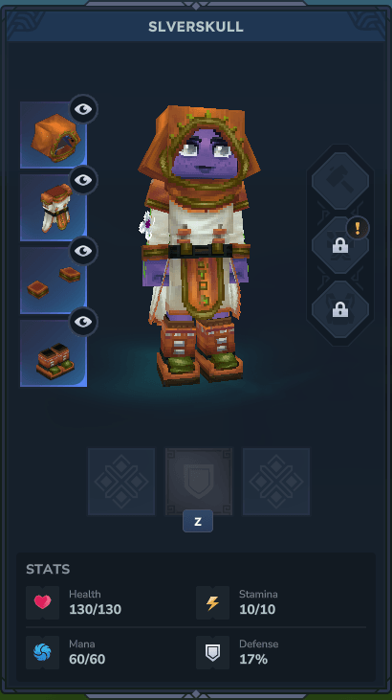The width and height of the screenshot is (392, 700).
Task: Click the left empty diamond-pattern slot
Action: [x=121, y=482]
